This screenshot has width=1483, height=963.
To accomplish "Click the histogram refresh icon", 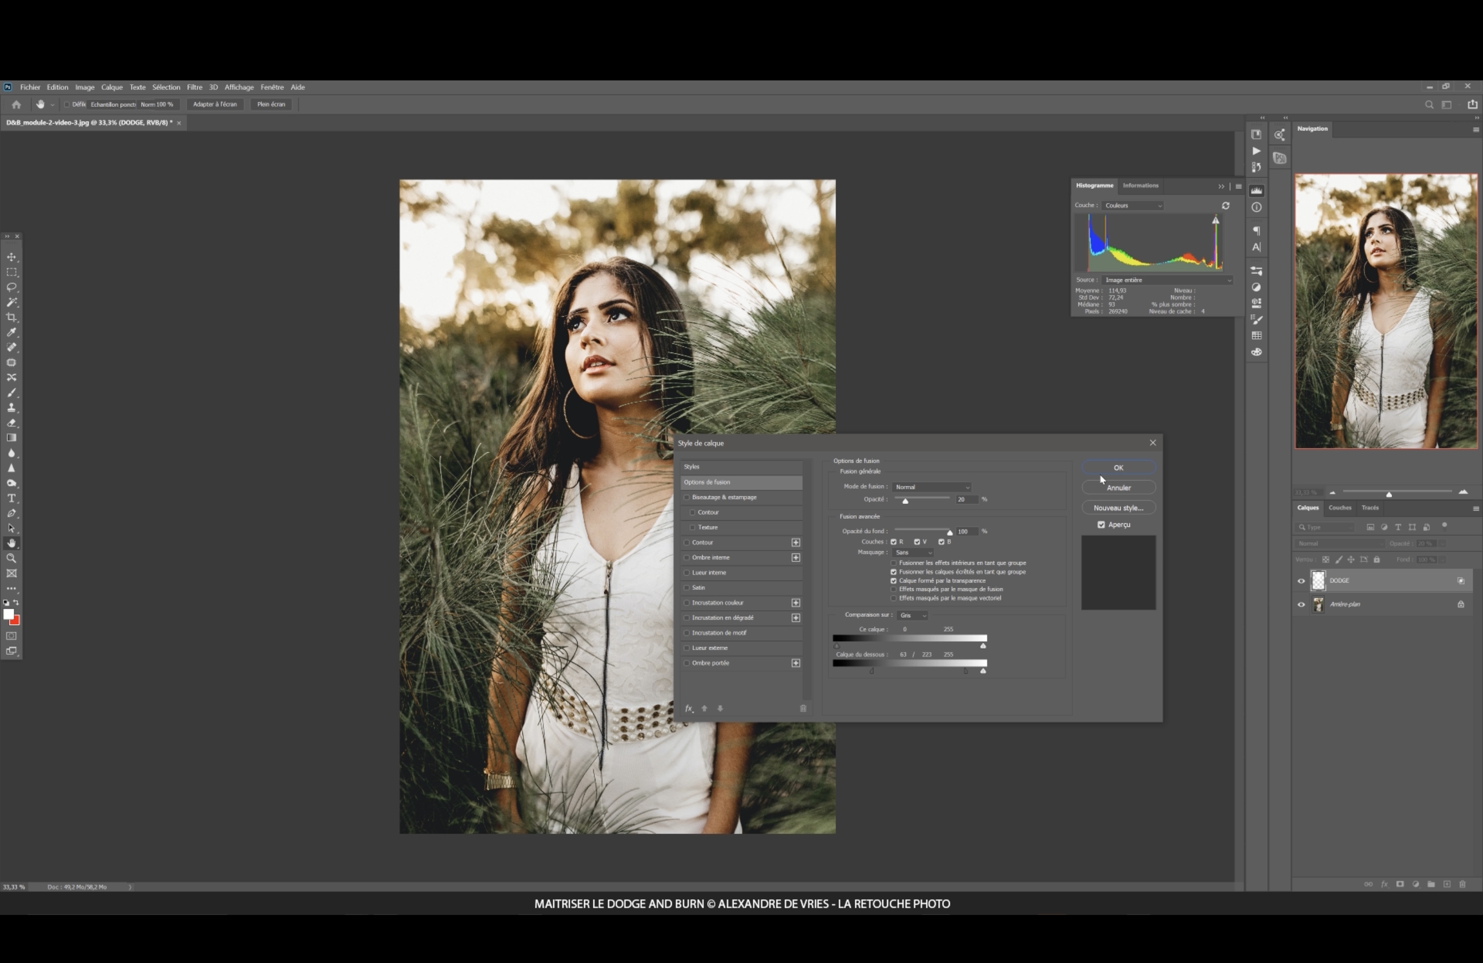I will coord(1225,205).
